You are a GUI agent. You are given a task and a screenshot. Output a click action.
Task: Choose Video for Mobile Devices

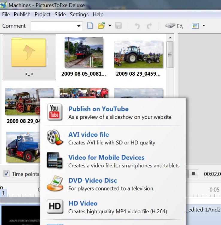[x=106, y=157]
